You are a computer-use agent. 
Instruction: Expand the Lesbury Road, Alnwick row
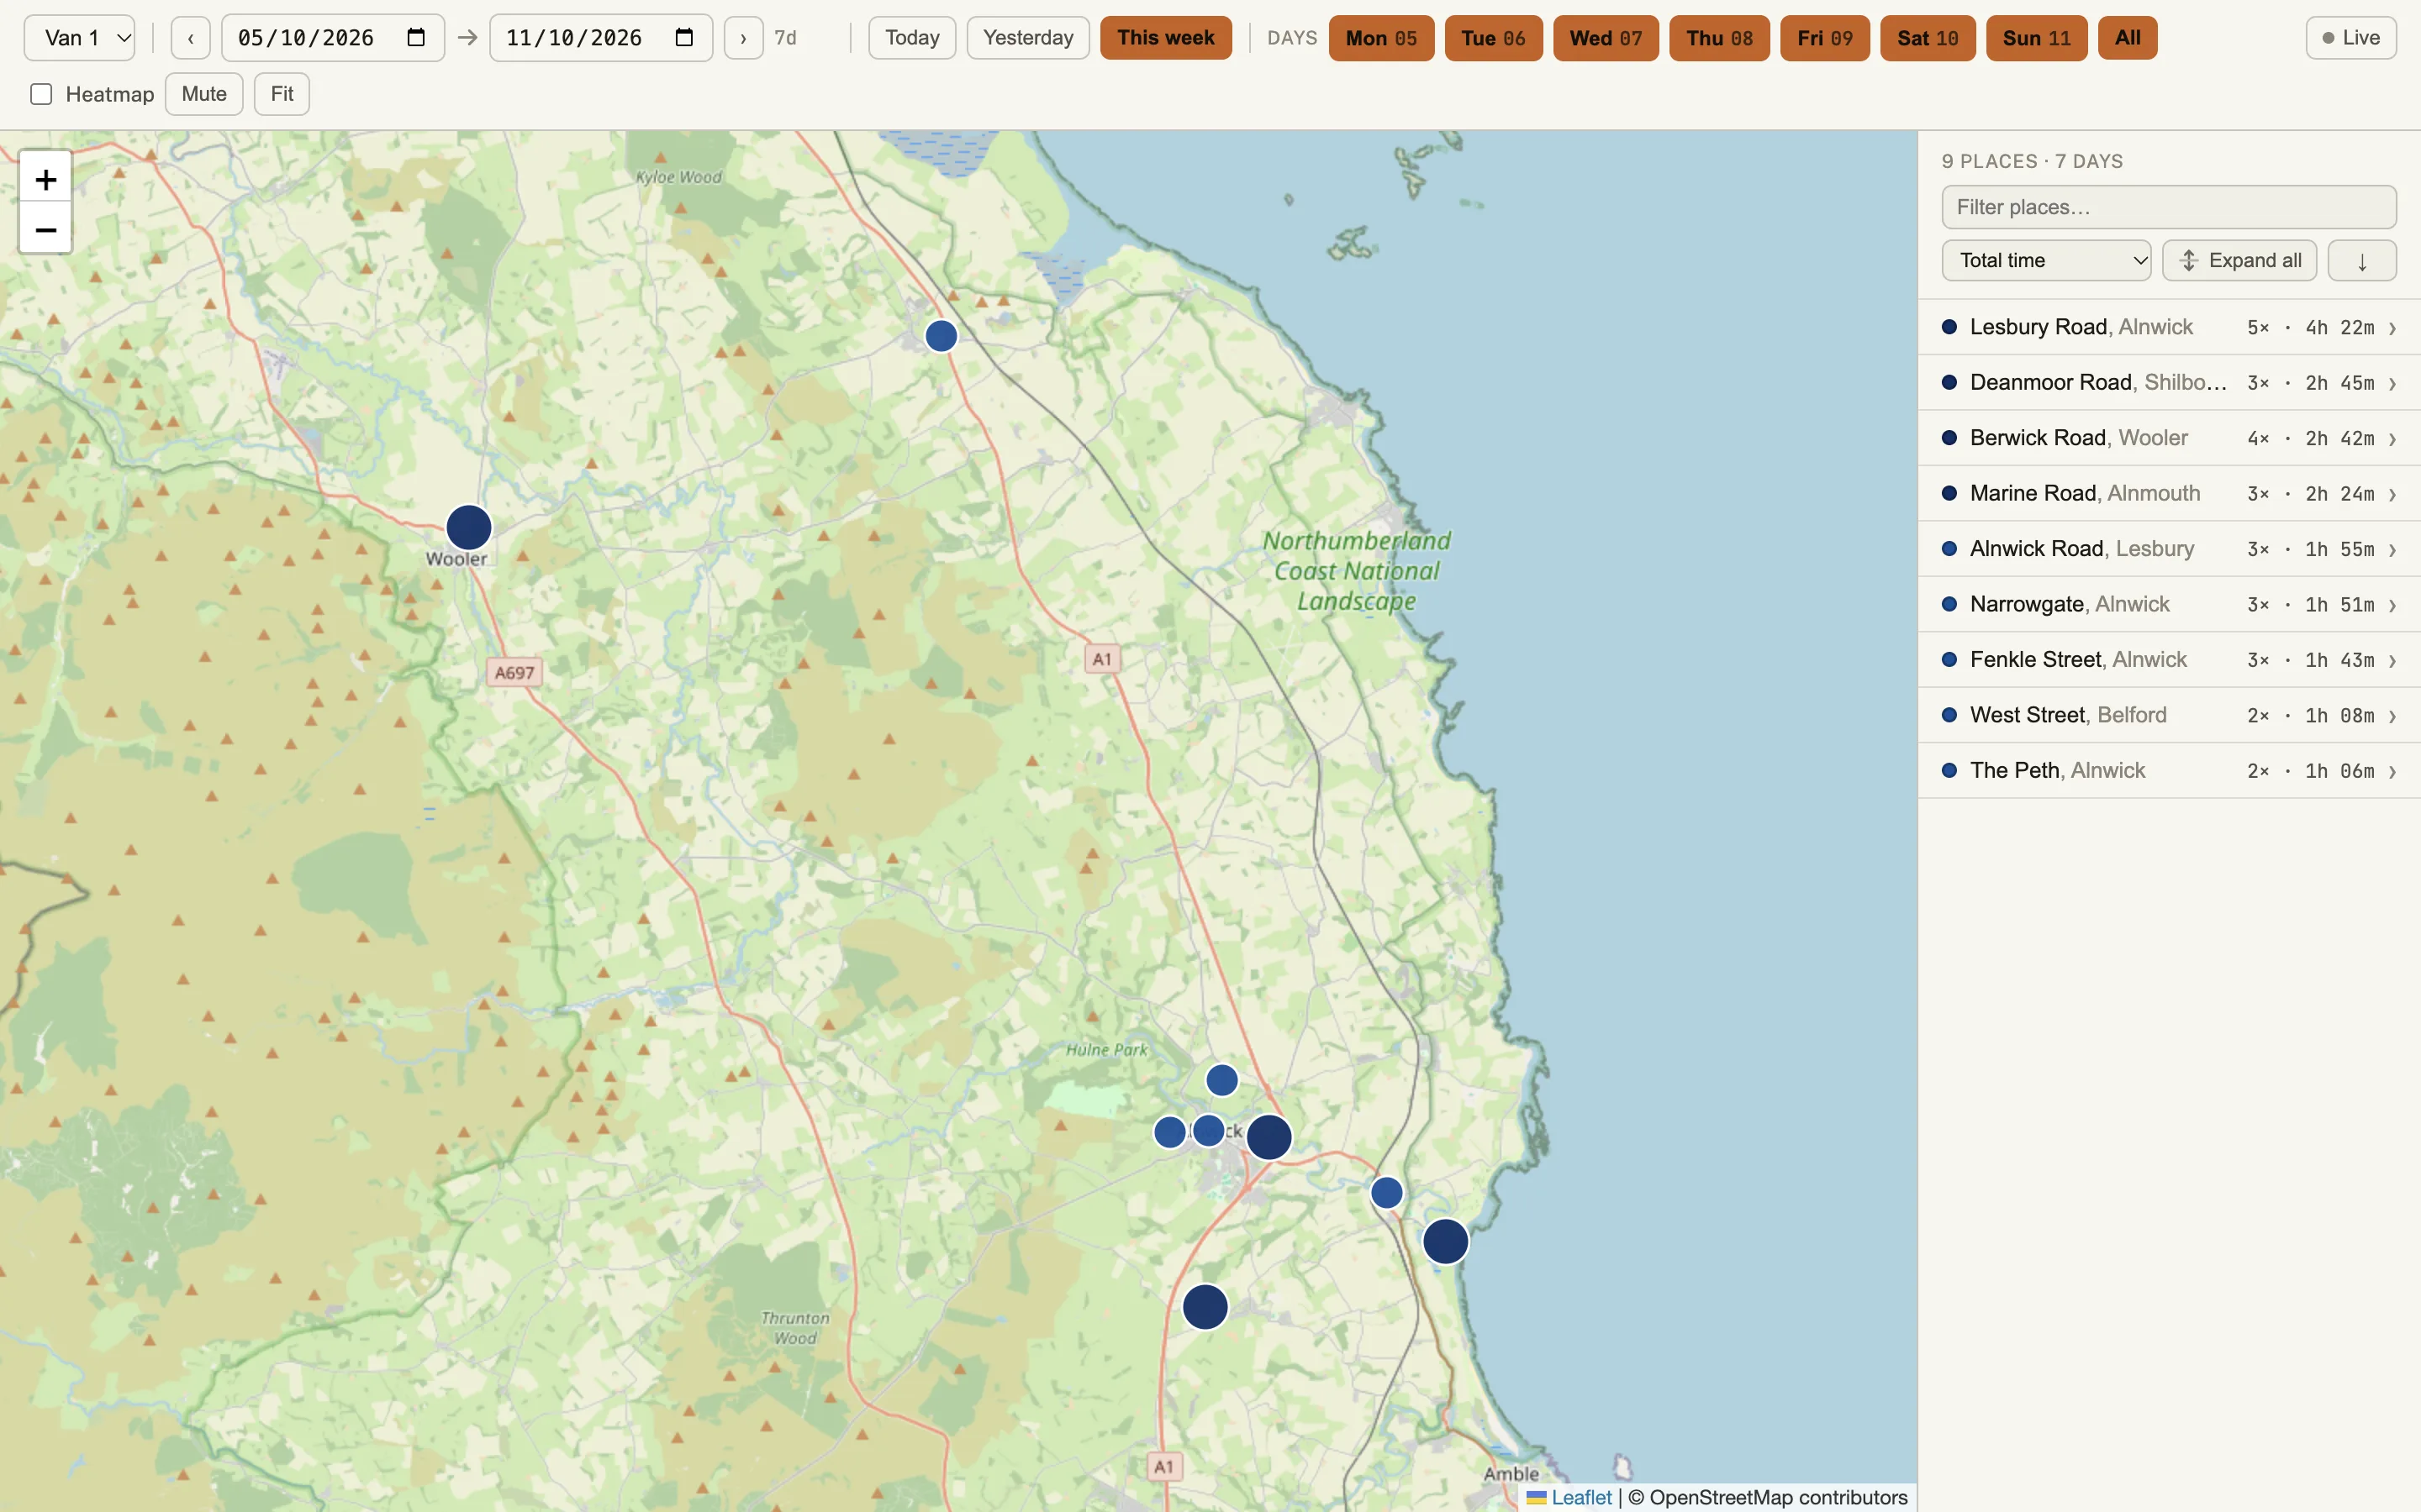[2169, 327]
